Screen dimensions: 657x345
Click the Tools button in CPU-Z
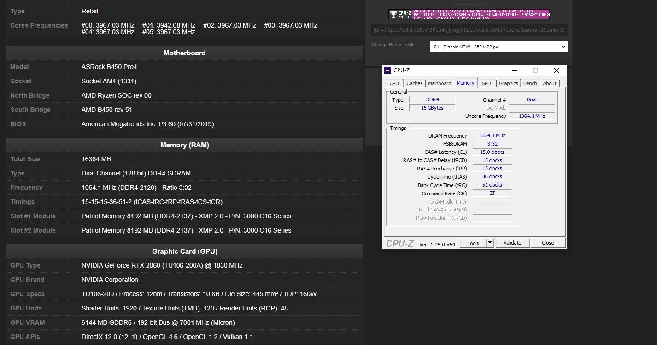[473, 243]
